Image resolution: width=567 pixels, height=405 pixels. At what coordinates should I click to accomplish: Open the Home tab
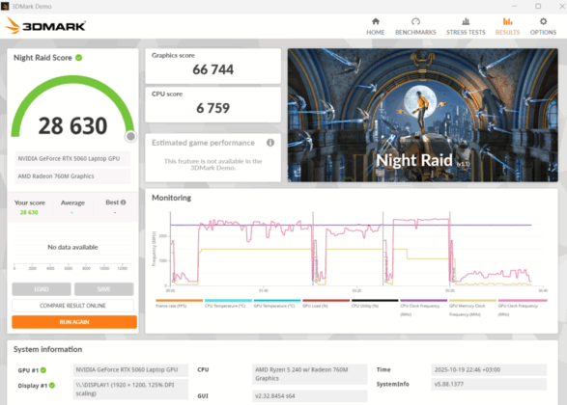pos(376,27)
